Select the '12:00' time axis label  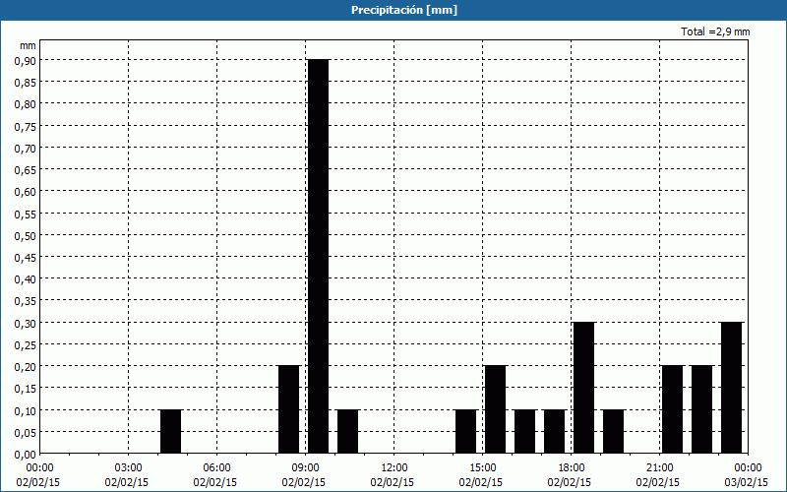pyautogui.click(x=394, y=468)
